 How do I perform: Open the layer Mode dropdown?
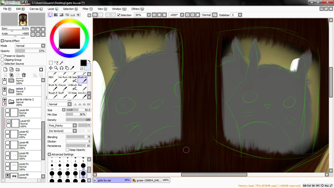tap(43, 46)
